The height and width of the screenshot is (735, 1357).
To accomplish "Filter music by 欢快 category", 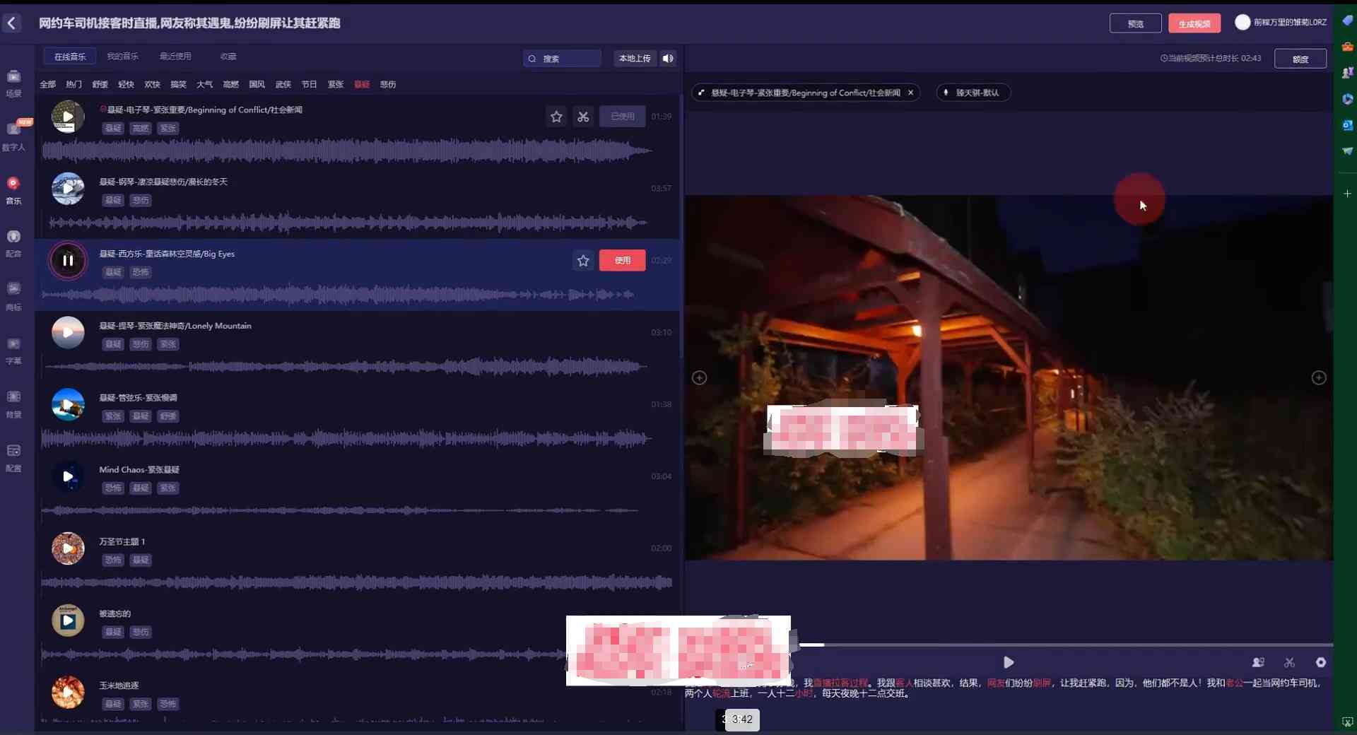I will 153,84.
